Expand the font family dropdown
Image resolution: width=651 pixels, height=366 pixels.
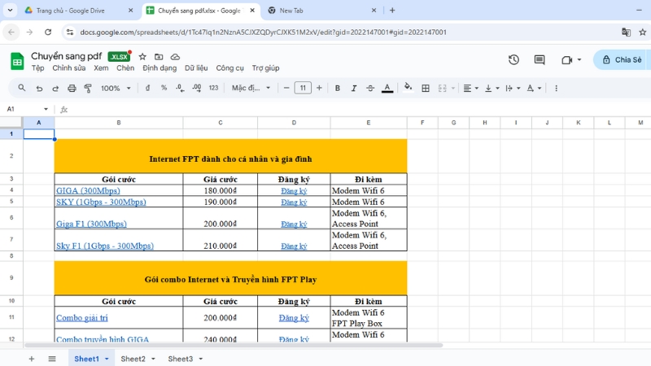[249, 88]
